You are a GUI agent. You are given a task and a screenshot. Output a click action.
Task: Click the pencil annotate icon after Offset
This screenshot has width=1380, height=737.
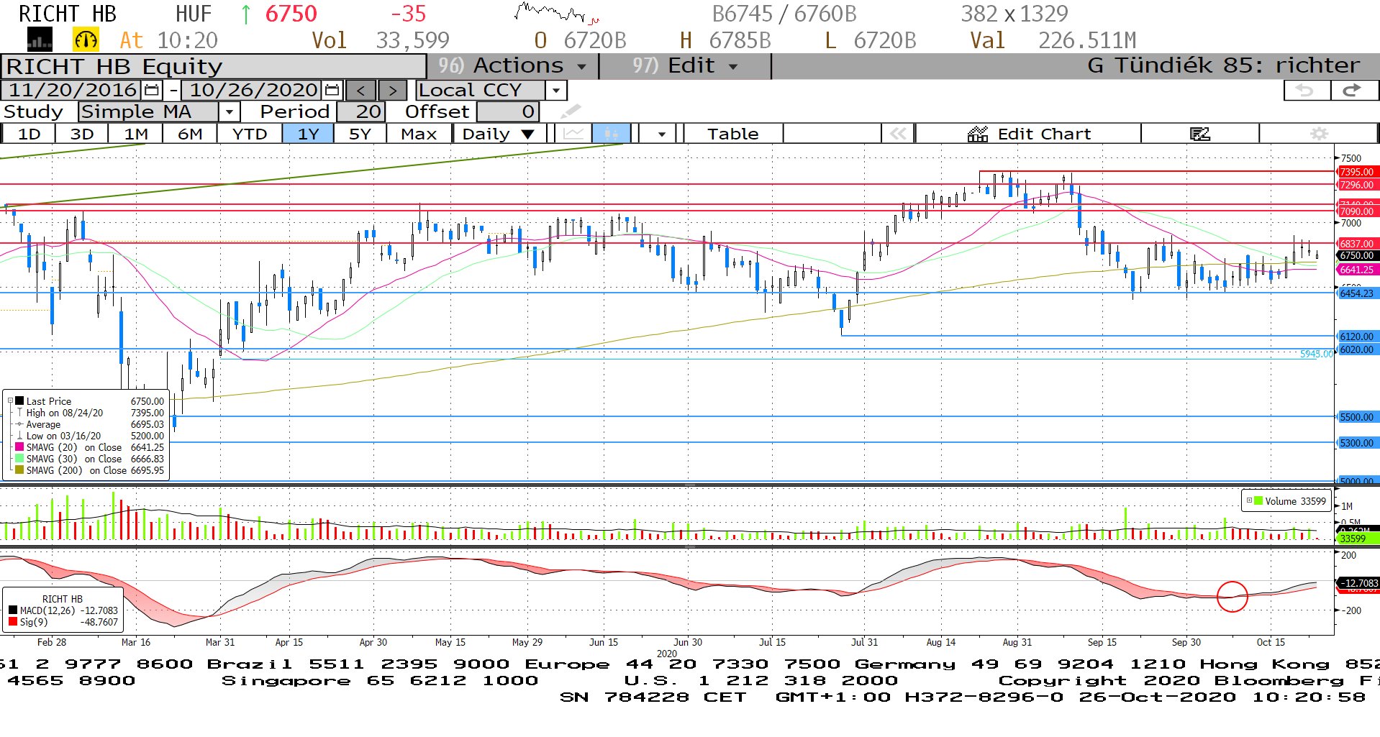click(x=571, y=111)
